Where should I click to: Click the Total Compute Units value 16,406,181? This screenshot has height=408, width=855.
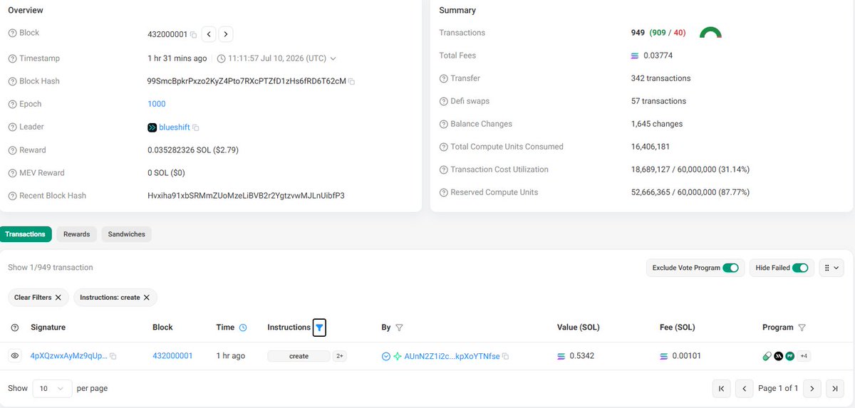point(650,147)
